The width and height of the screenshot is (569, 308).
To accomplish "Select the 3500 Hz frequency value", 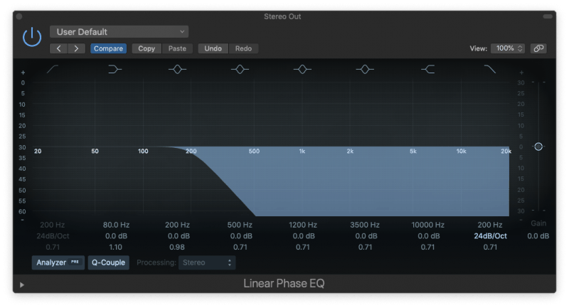I will 365,225.
